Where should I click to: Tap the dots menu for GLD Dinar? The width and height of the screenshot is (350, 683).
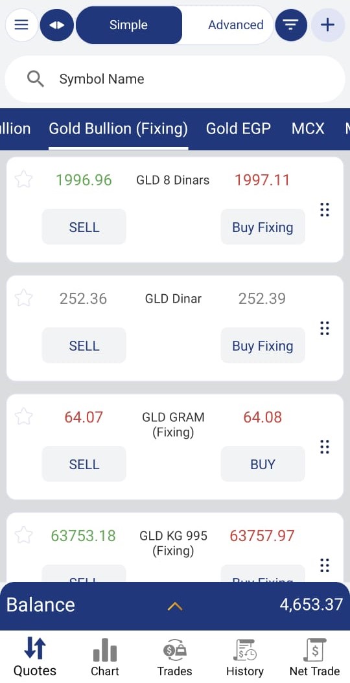pyautogui.click(x=324, y=328)
